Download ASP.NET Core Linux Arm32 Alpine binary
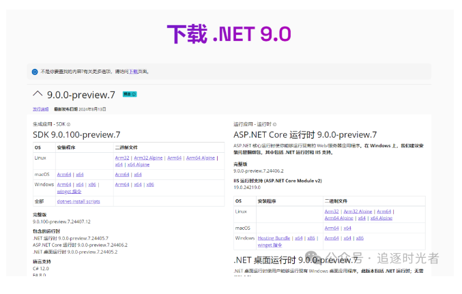Viewport: 462px width, 294px height. [x=358, y=211]
